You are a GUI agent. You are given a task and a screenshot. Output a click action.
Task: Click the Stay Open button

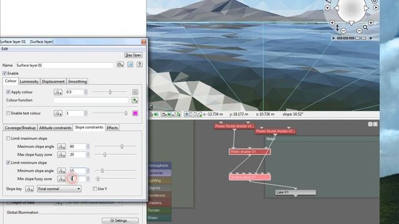pyautogui.click(x=133, y=55)
